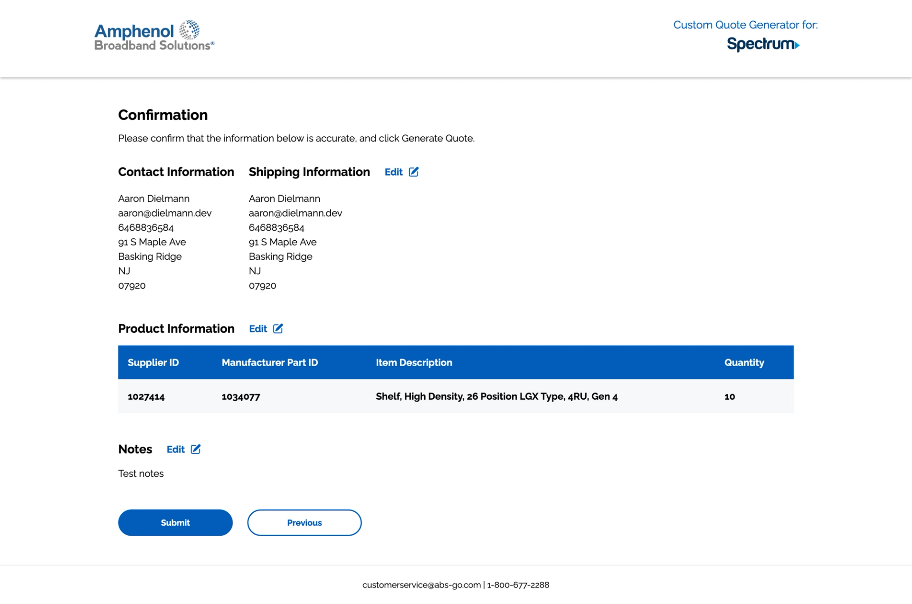
Task: Click Edit link for Notes
Action: point(175,449)
